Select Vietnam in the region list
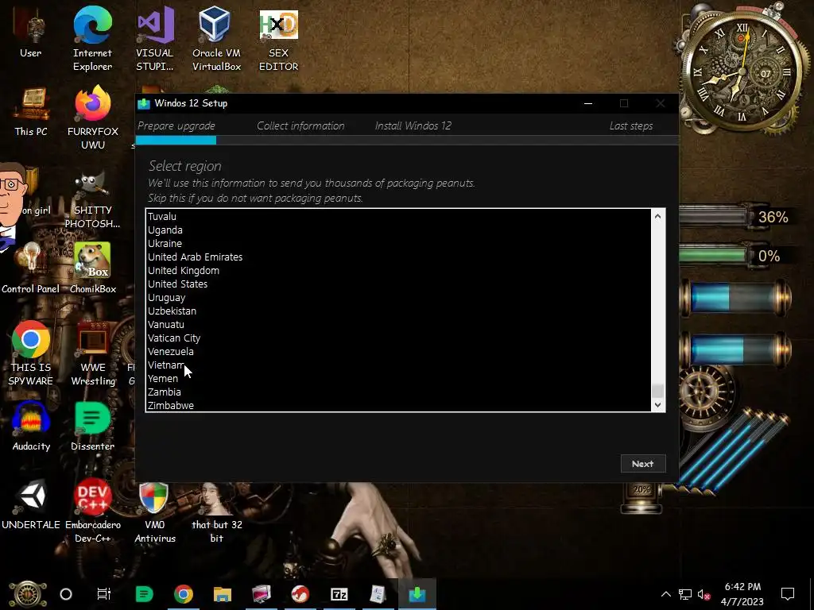814x610 pixels. click(x=398, y=365)
